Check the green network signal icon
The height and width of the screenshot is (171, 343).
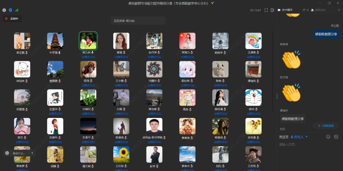click(17, 10)
